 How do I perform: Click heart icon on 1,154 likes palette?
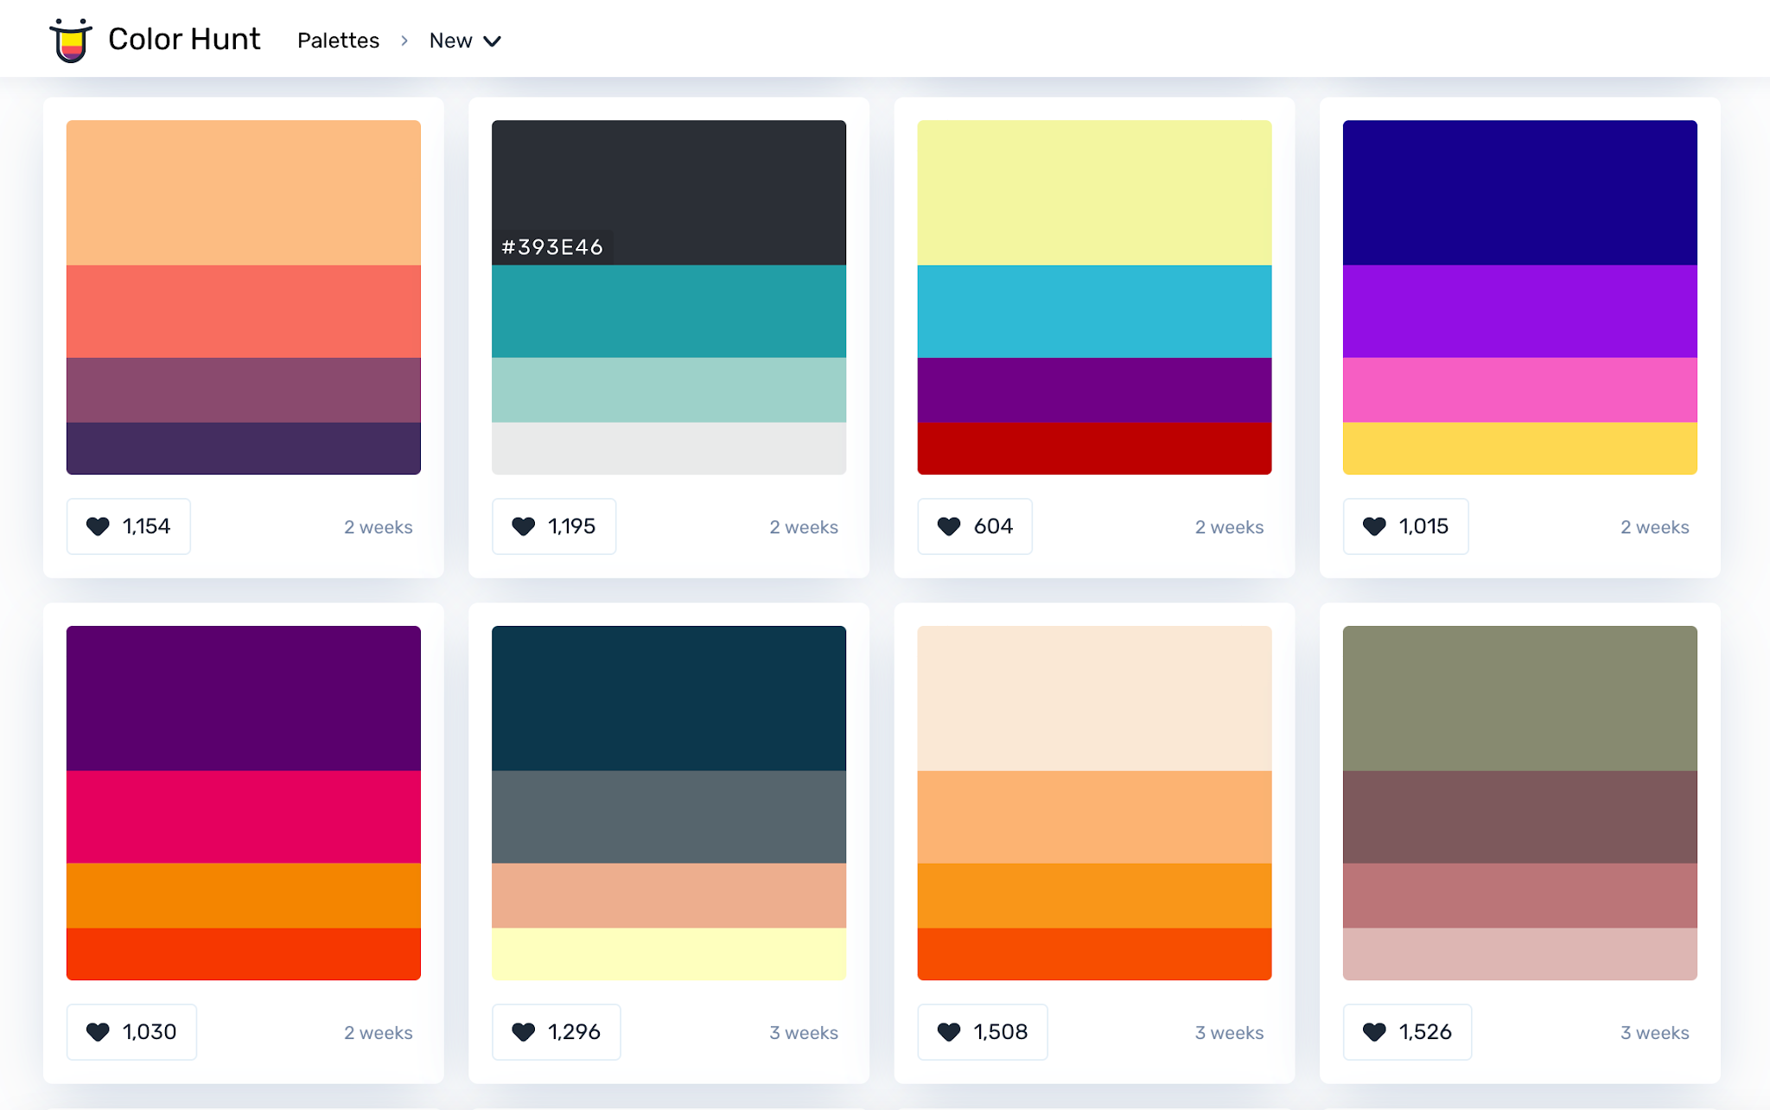tap(98, 526)
